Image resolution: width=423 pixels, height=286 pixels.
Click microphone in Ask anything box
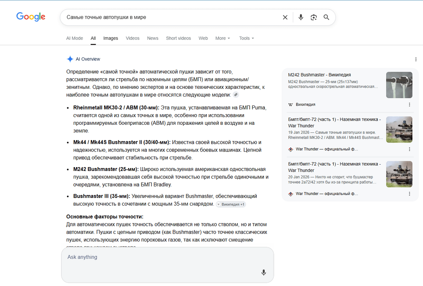[x=264, y=272]
